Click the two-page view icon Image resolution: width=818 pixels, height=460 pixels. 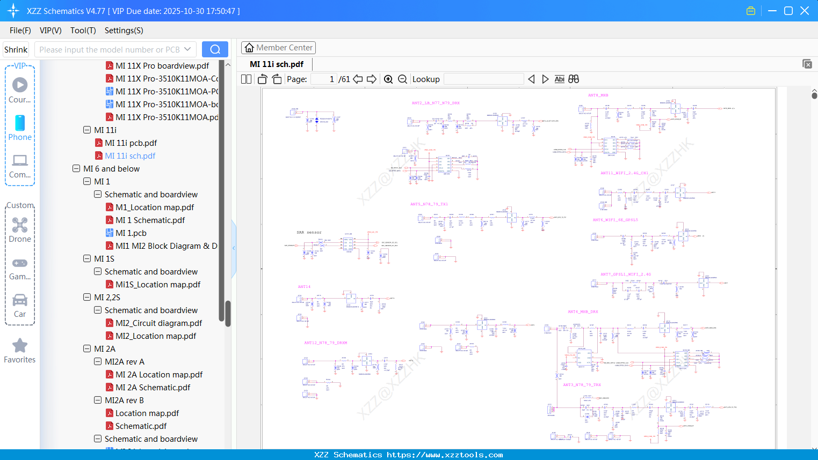pos(246,79)
